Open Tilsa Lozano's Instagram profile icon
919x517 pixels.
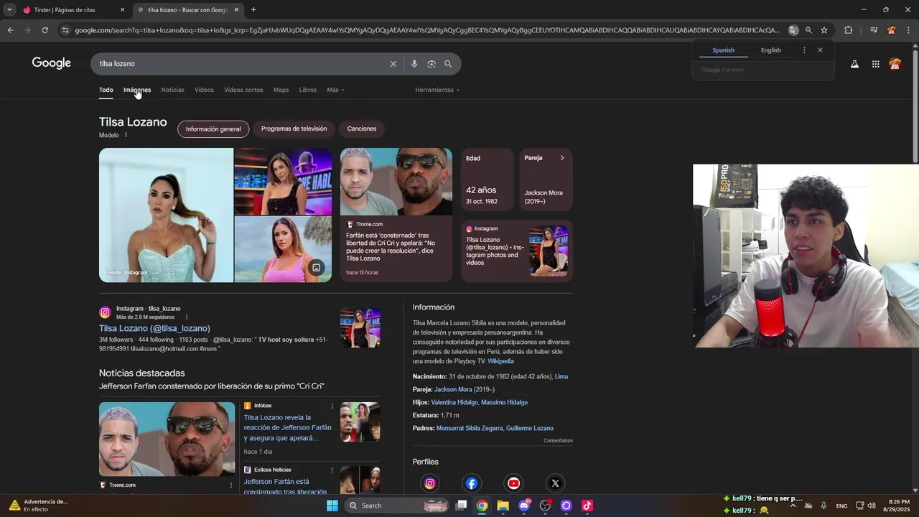click(x=430, y=483)
